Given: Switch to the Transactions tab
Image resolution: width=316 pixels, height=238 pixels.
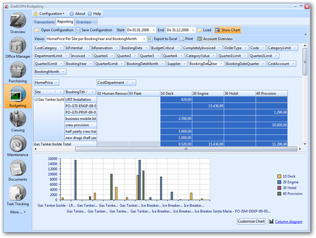Looking at the screenshot, I should click(x=44, y=22).
